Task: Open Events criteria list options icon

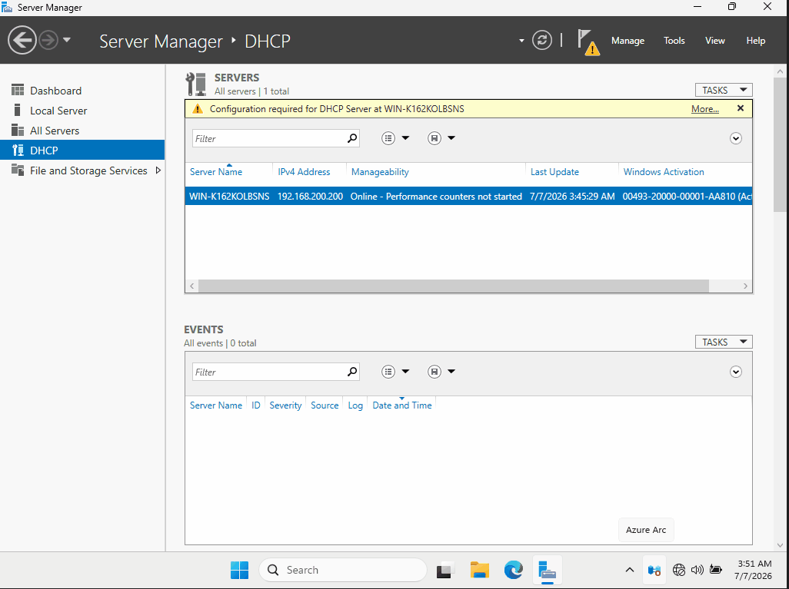Action: click(x=388, y=372)
